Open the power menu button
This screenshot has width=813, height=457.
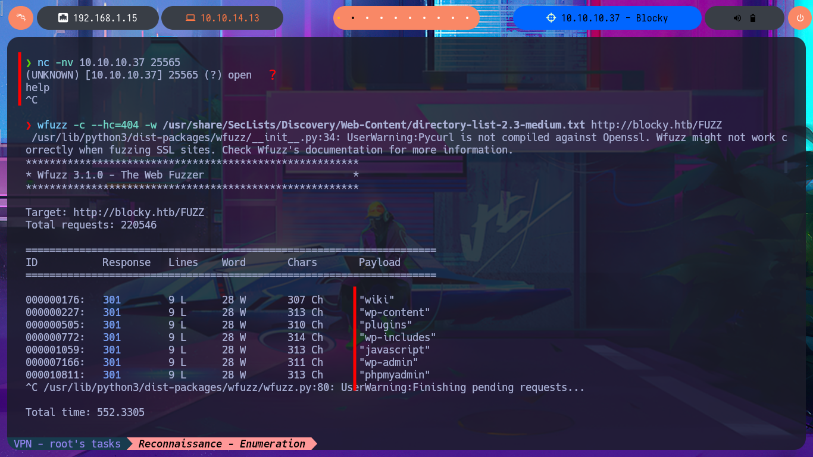click(x=799, y=18)
